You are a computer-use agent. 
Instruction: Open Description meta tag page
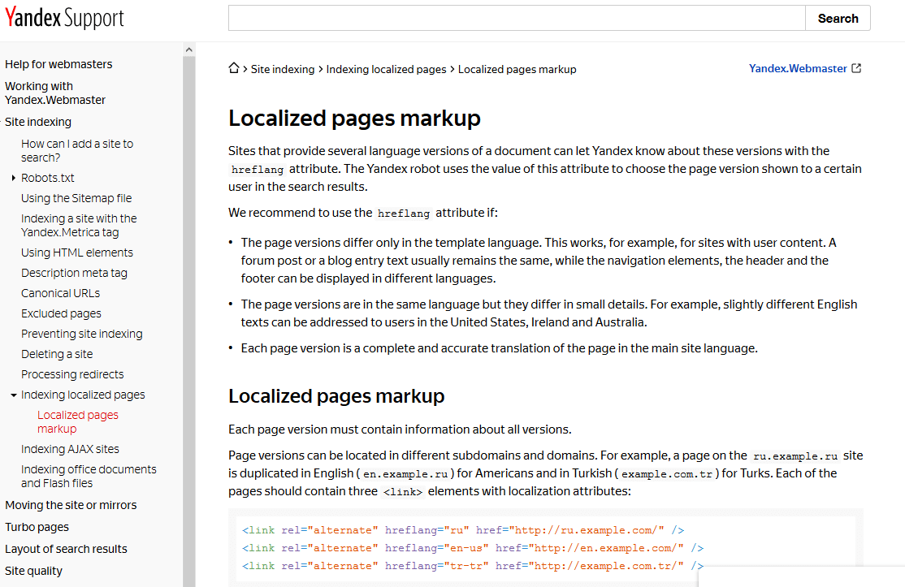point(74,273)
